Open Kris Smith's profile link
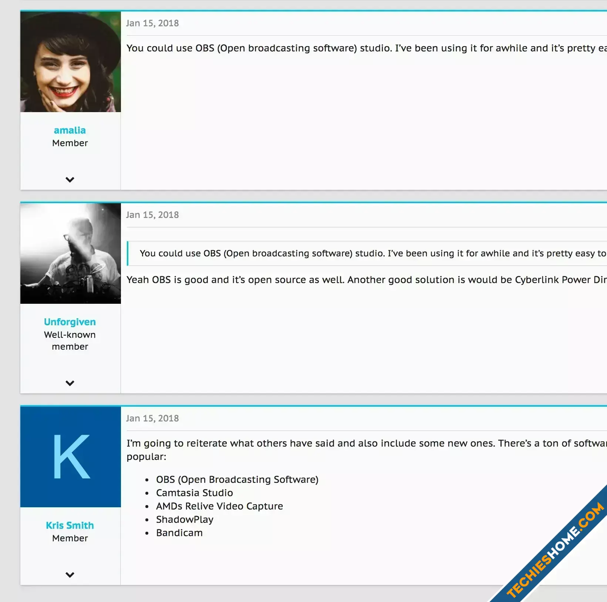607x602 pixels. point(70,525)
